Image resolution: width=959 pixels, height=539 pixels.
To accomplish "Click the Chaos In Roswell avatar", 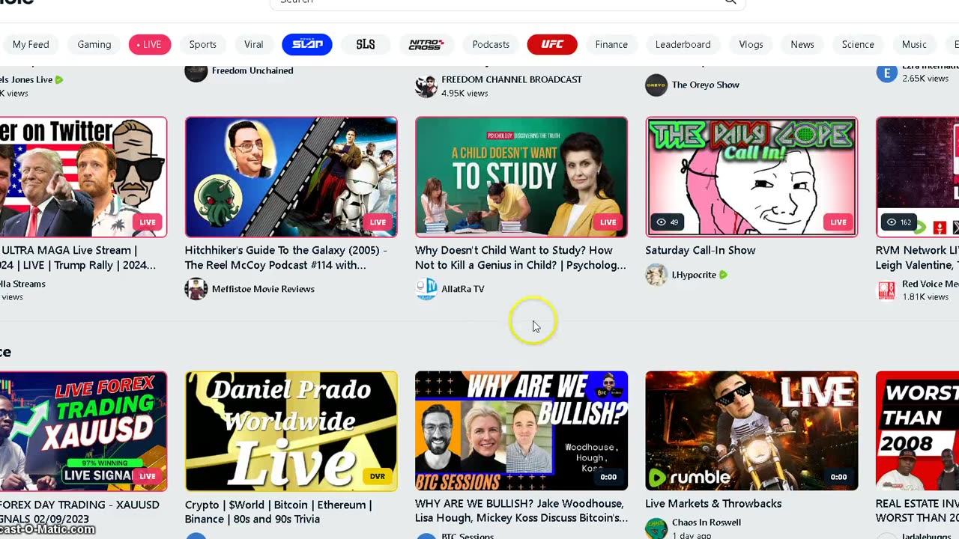I will pyautogui.click(x=656, y=528).
